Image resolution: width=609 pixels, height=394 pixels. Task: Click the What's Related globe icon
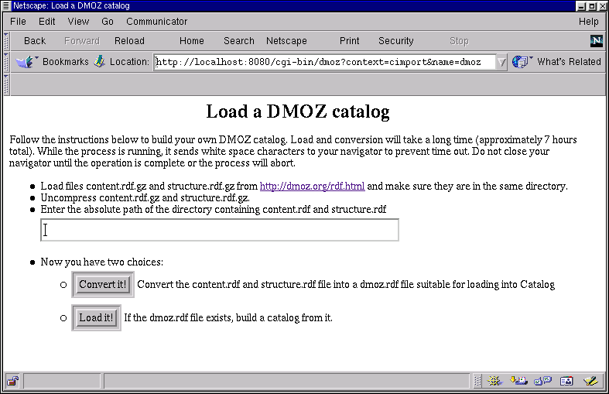point(521,62)
